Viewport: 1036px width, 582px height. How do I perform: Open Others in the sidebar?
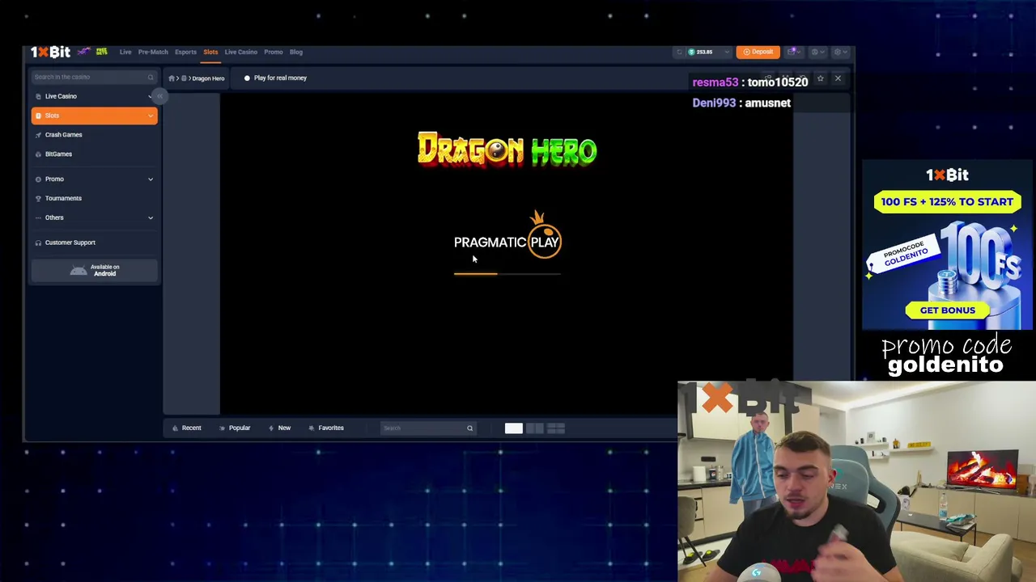point(54,217)
